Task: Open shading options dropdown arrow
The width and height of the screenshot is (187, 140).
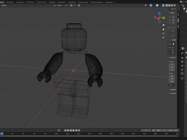Action: point(177,5)
